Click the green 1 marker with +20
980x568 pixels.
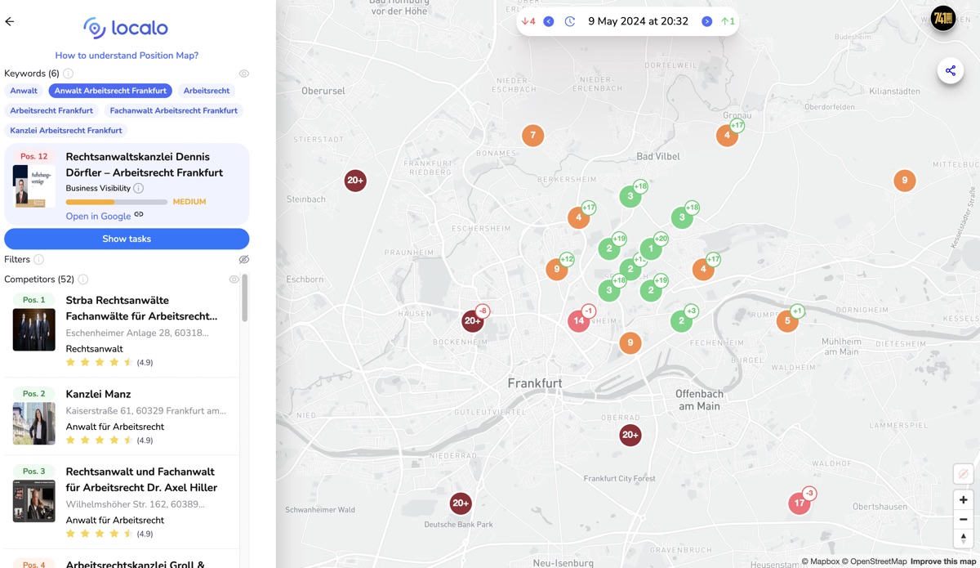[x=651, y=248]
